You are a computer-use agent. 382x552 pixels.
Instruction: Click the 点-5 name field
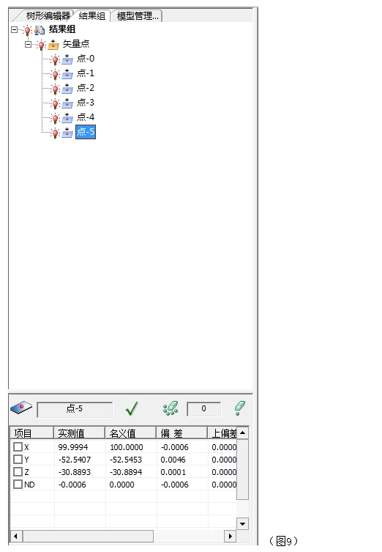pos(75,409)
